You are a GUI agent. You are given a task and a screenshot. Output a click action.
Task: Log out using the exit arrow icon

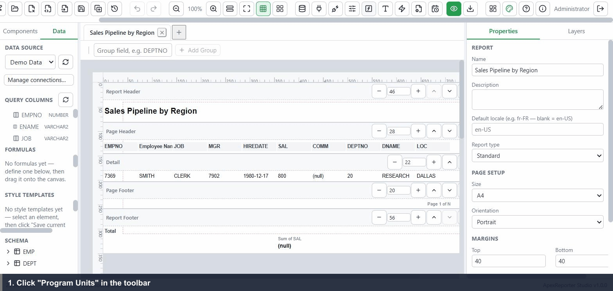(x=600, y=9)
